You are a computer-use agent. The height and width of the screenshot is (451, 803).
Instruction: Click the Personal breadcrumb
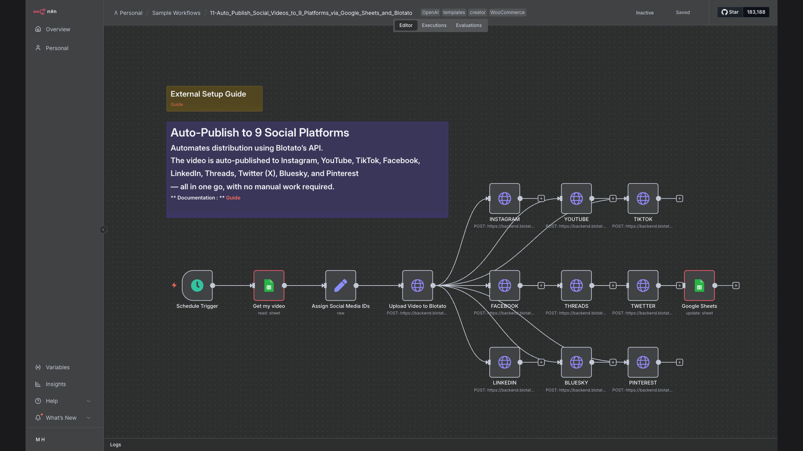[x=128, y=13]
